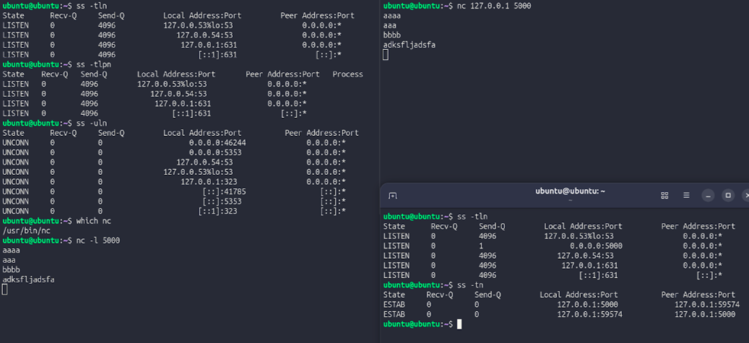Click local address [::]:5353
The image size is (749, 343).
coord(222,201)
